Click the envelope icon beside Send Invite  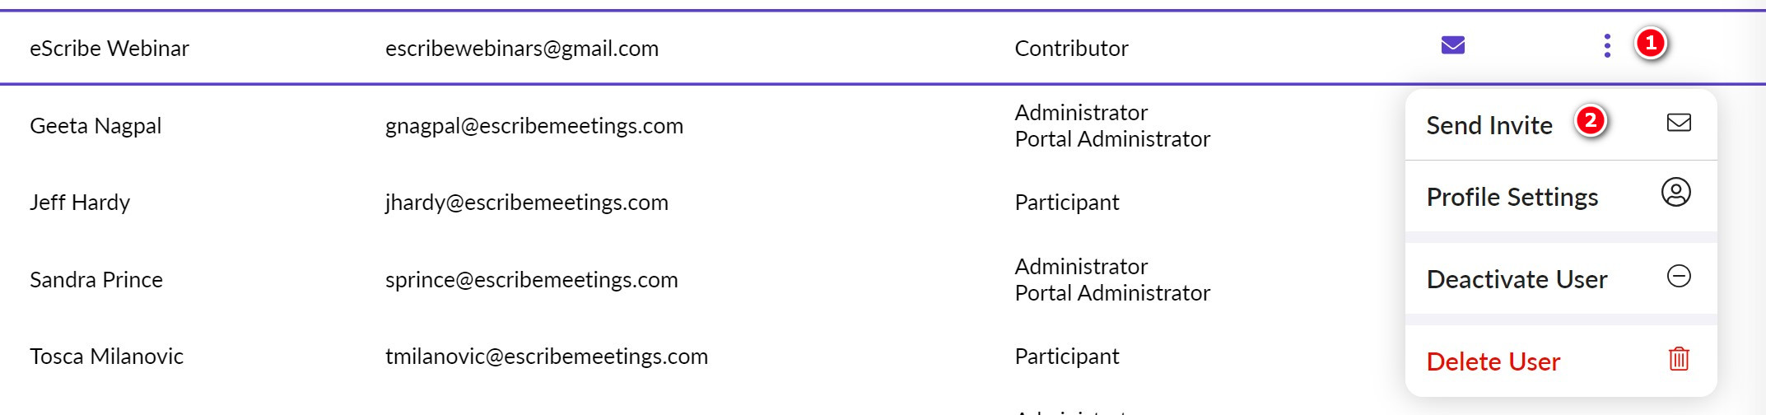click(1678, 123)
